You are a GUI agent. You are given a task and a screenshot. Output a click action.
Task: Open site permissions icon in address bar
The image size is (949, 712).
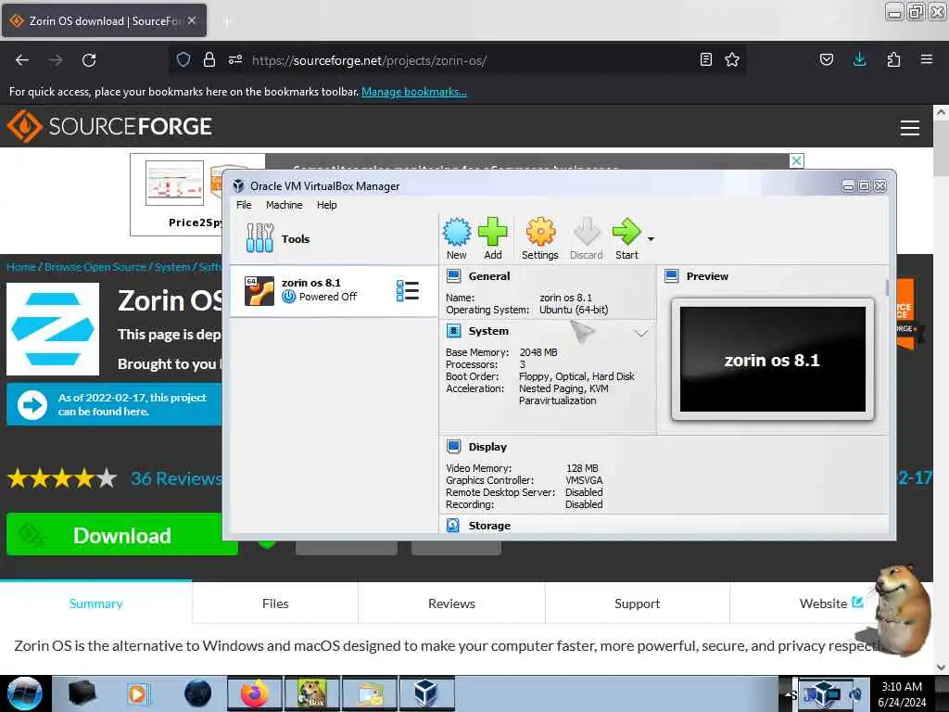235,59
